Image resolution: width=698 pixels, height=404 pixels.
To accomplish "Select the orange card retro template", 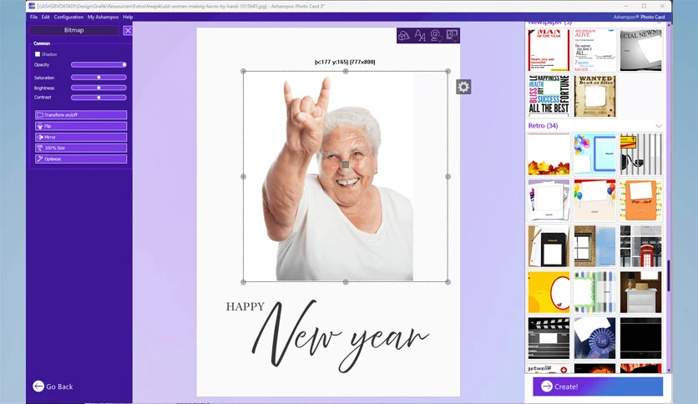I will tap(641, 200).
